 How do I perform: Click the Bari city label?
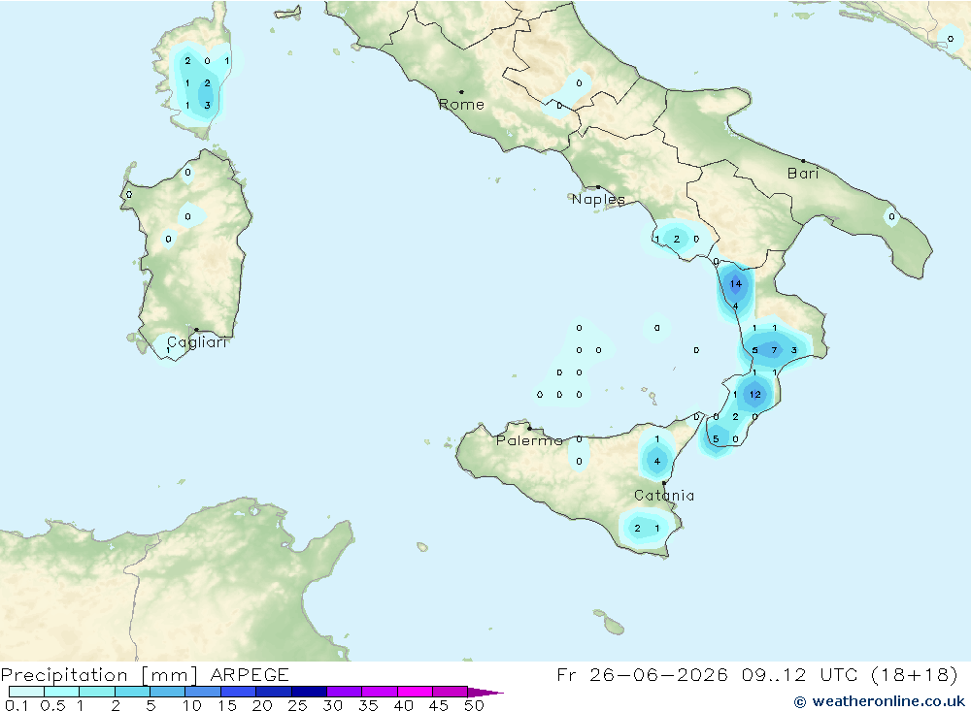click(x=803, y=174)
